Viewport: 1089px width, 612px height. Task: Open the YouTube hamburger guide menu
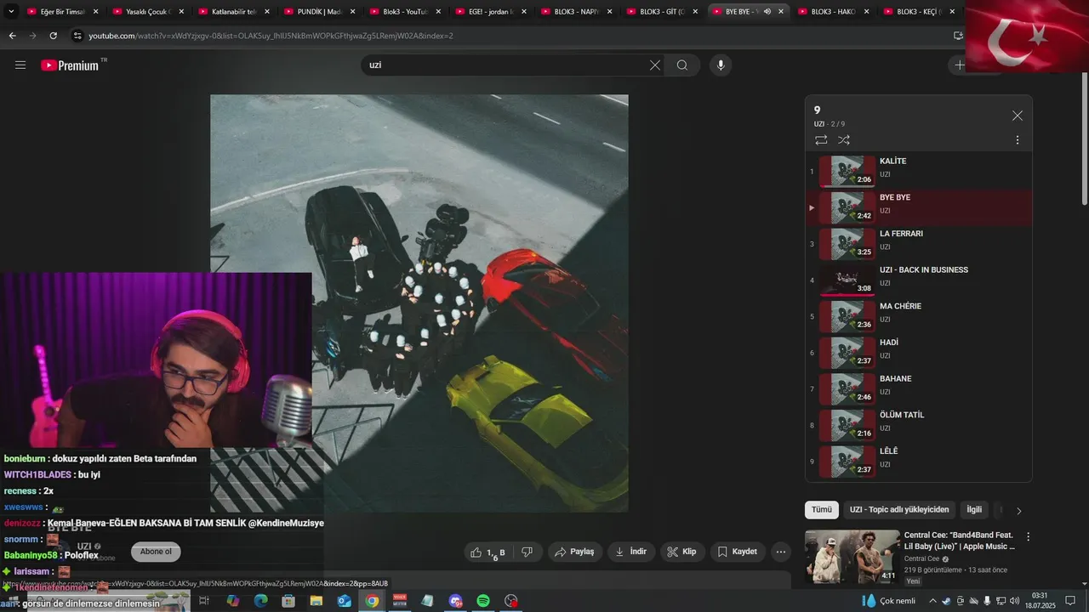coord(20,65)
